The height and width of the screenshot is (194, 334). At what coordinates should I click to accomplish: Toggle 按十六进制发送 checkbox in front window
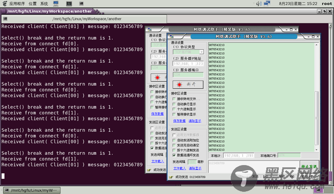click(174, 150)
